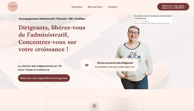Viewport: 194px width, 111px height.
Task: Click the Alexandra round logo
Action: 13,6
